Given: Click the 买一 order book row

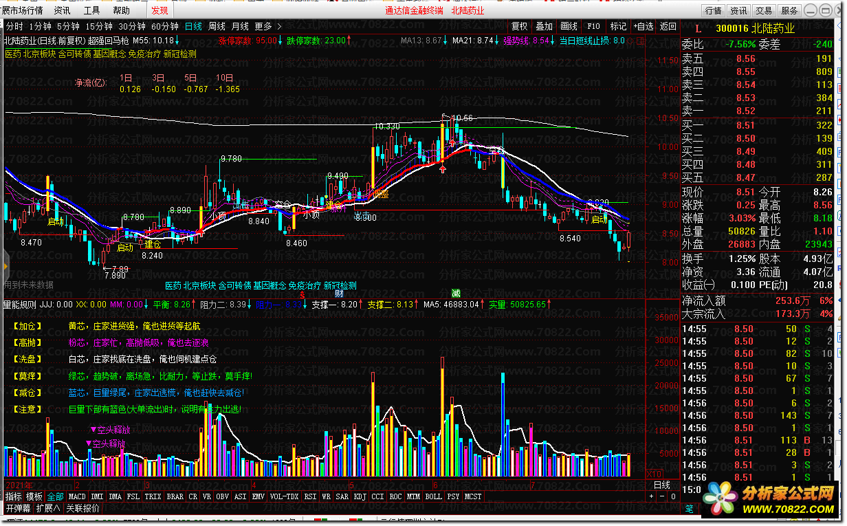Looking at the screenshot, I should coord(758,125).
